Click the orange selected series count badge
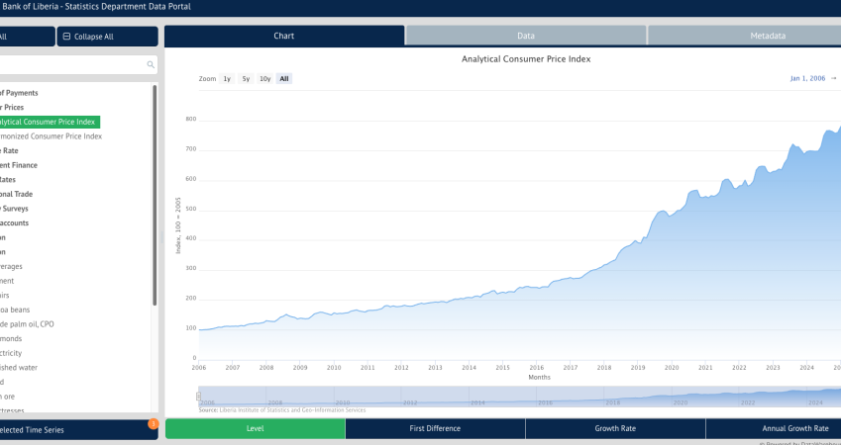 153,424
